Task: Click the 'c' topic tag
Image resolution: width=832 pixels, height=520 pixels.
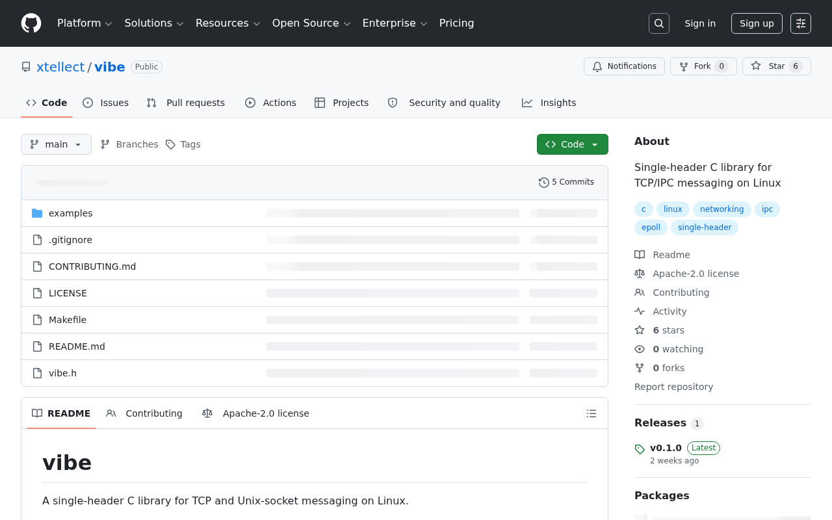Action: point(643,209)
